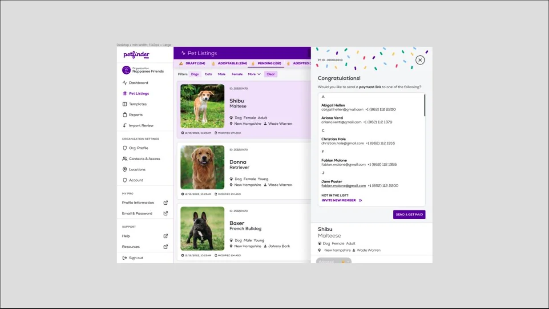This screenshot has height=309, width=549.
Task: Open the Adopted status dropdown below Shibu details
Action: coord(334,261)
